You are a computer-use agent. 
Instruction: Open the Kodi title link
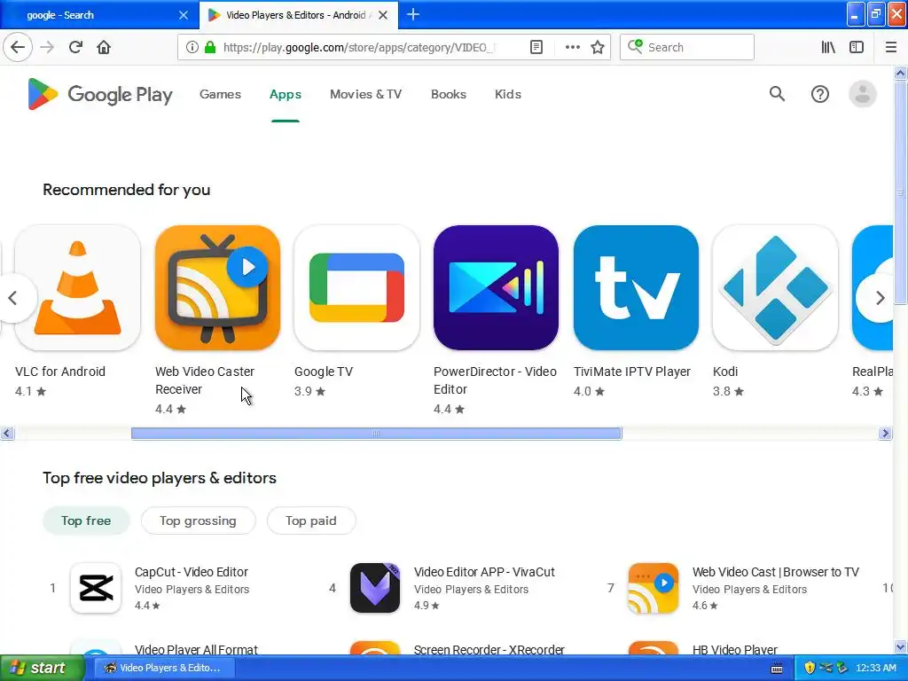[x=725, y=372]
